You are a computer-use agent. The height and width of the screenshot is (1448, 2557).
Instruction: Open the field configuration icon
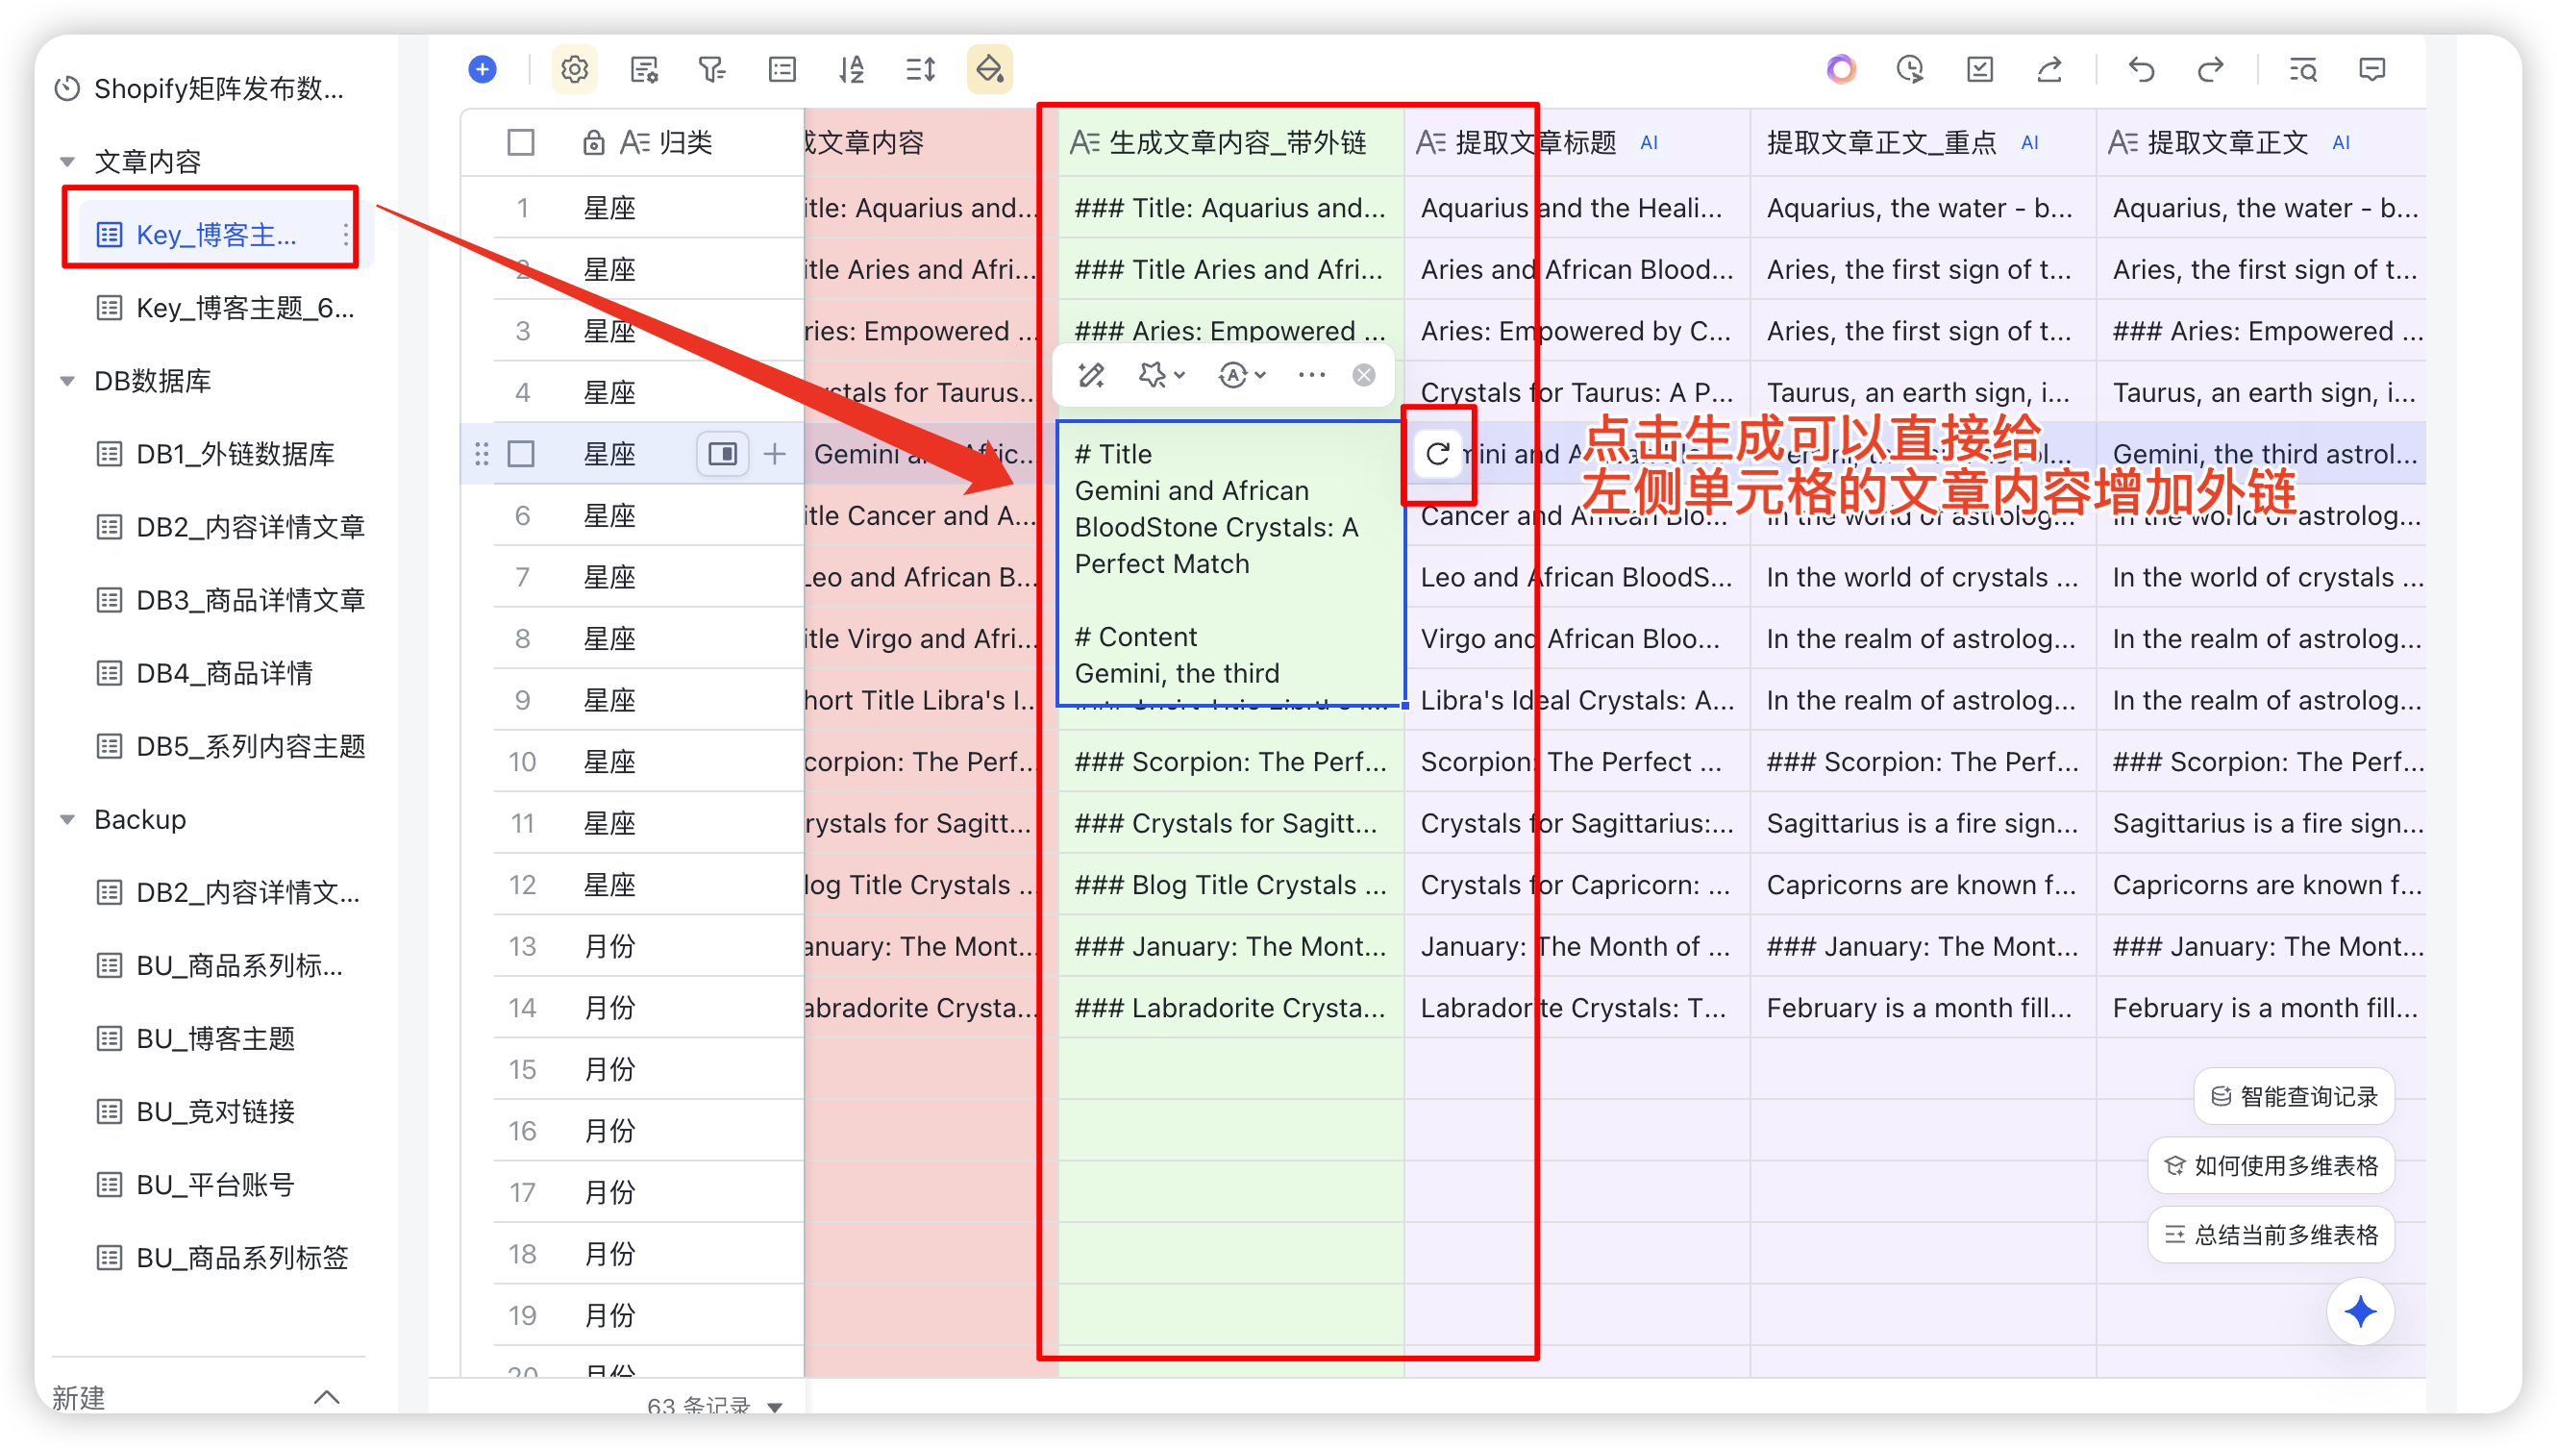644,69
